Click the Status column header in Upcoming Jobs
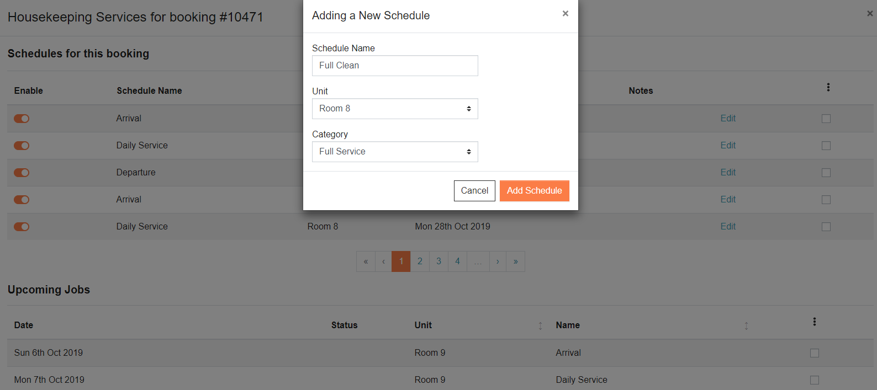Viewport: 877px width, 390px height. coord(345,325)
